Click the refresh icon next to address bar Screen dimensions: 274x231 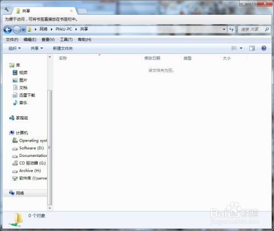(x=231, y=29)
